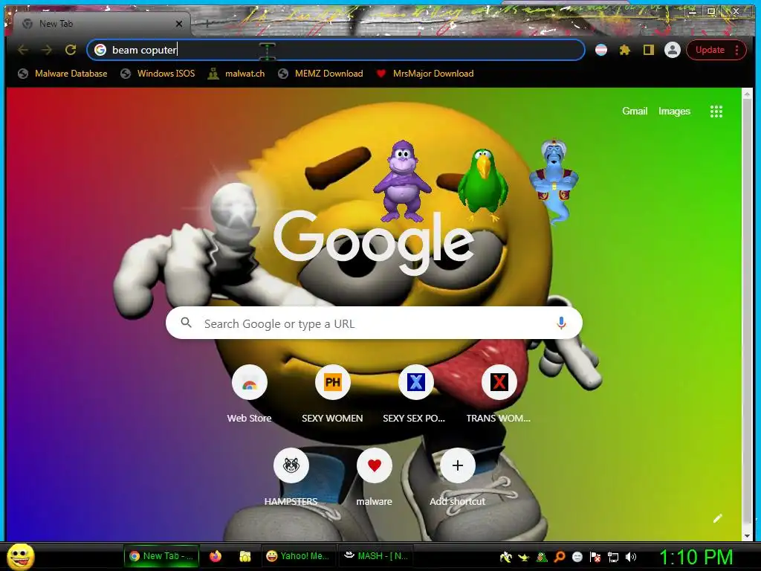Viewport: 761px width, 571px height.
Task: Open the malwat.ch bookmark
Action: [x=236, y=74]
